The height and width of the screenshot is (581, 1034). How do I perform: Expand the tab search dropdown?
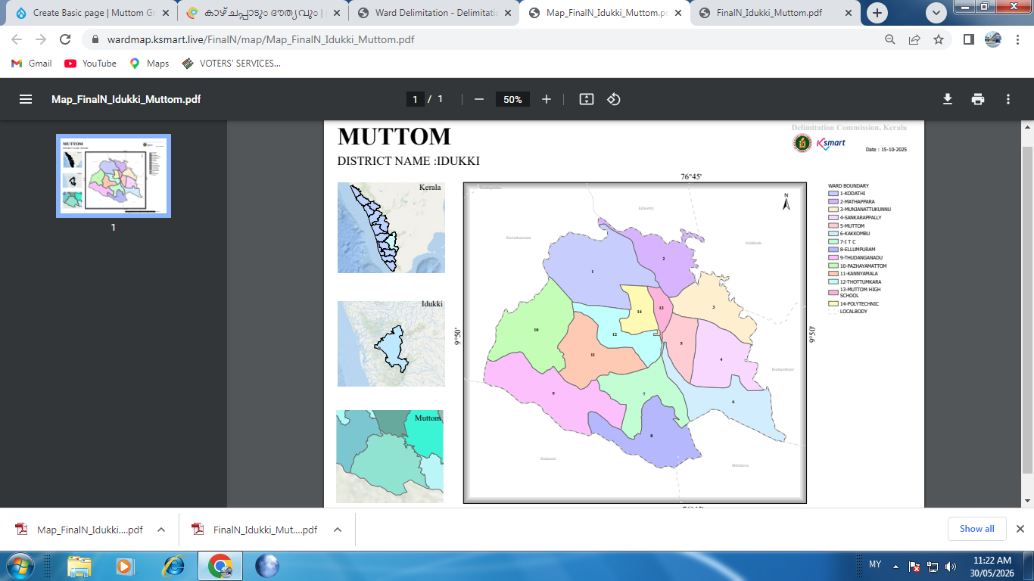[x=936, y=12]
